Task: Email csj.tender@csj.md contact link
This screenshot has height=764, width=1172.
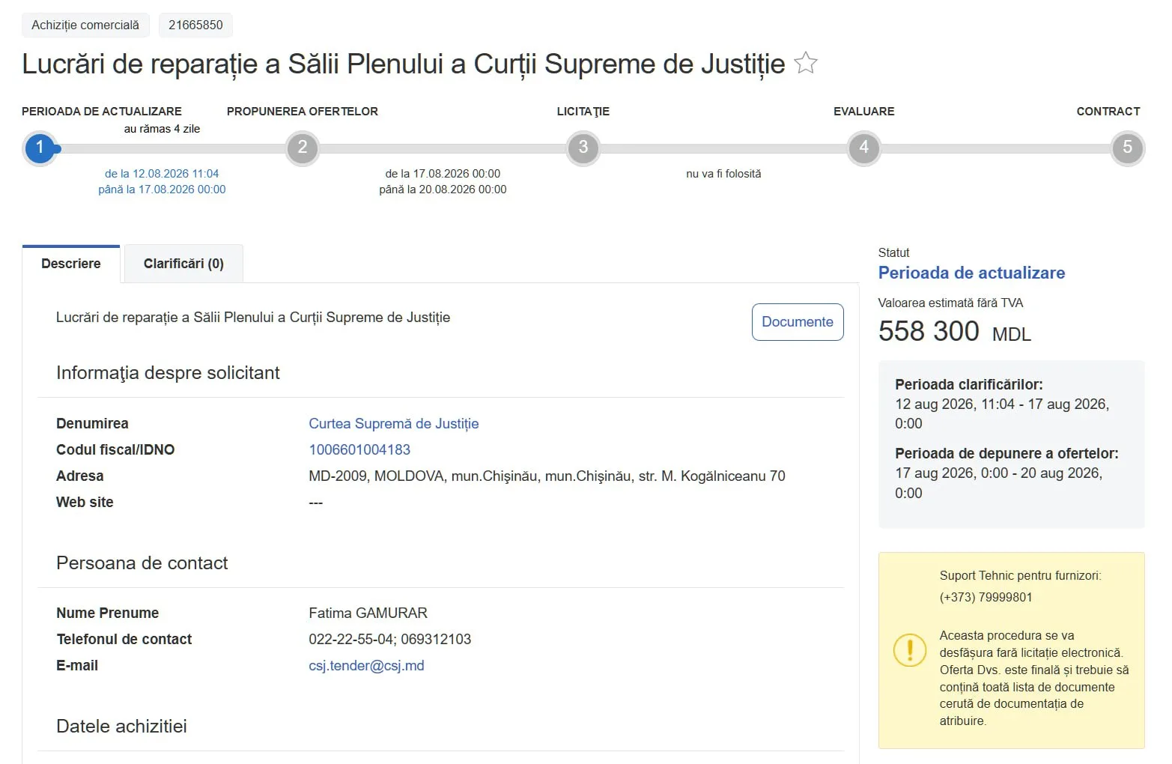Action: (x=366, y=666)
